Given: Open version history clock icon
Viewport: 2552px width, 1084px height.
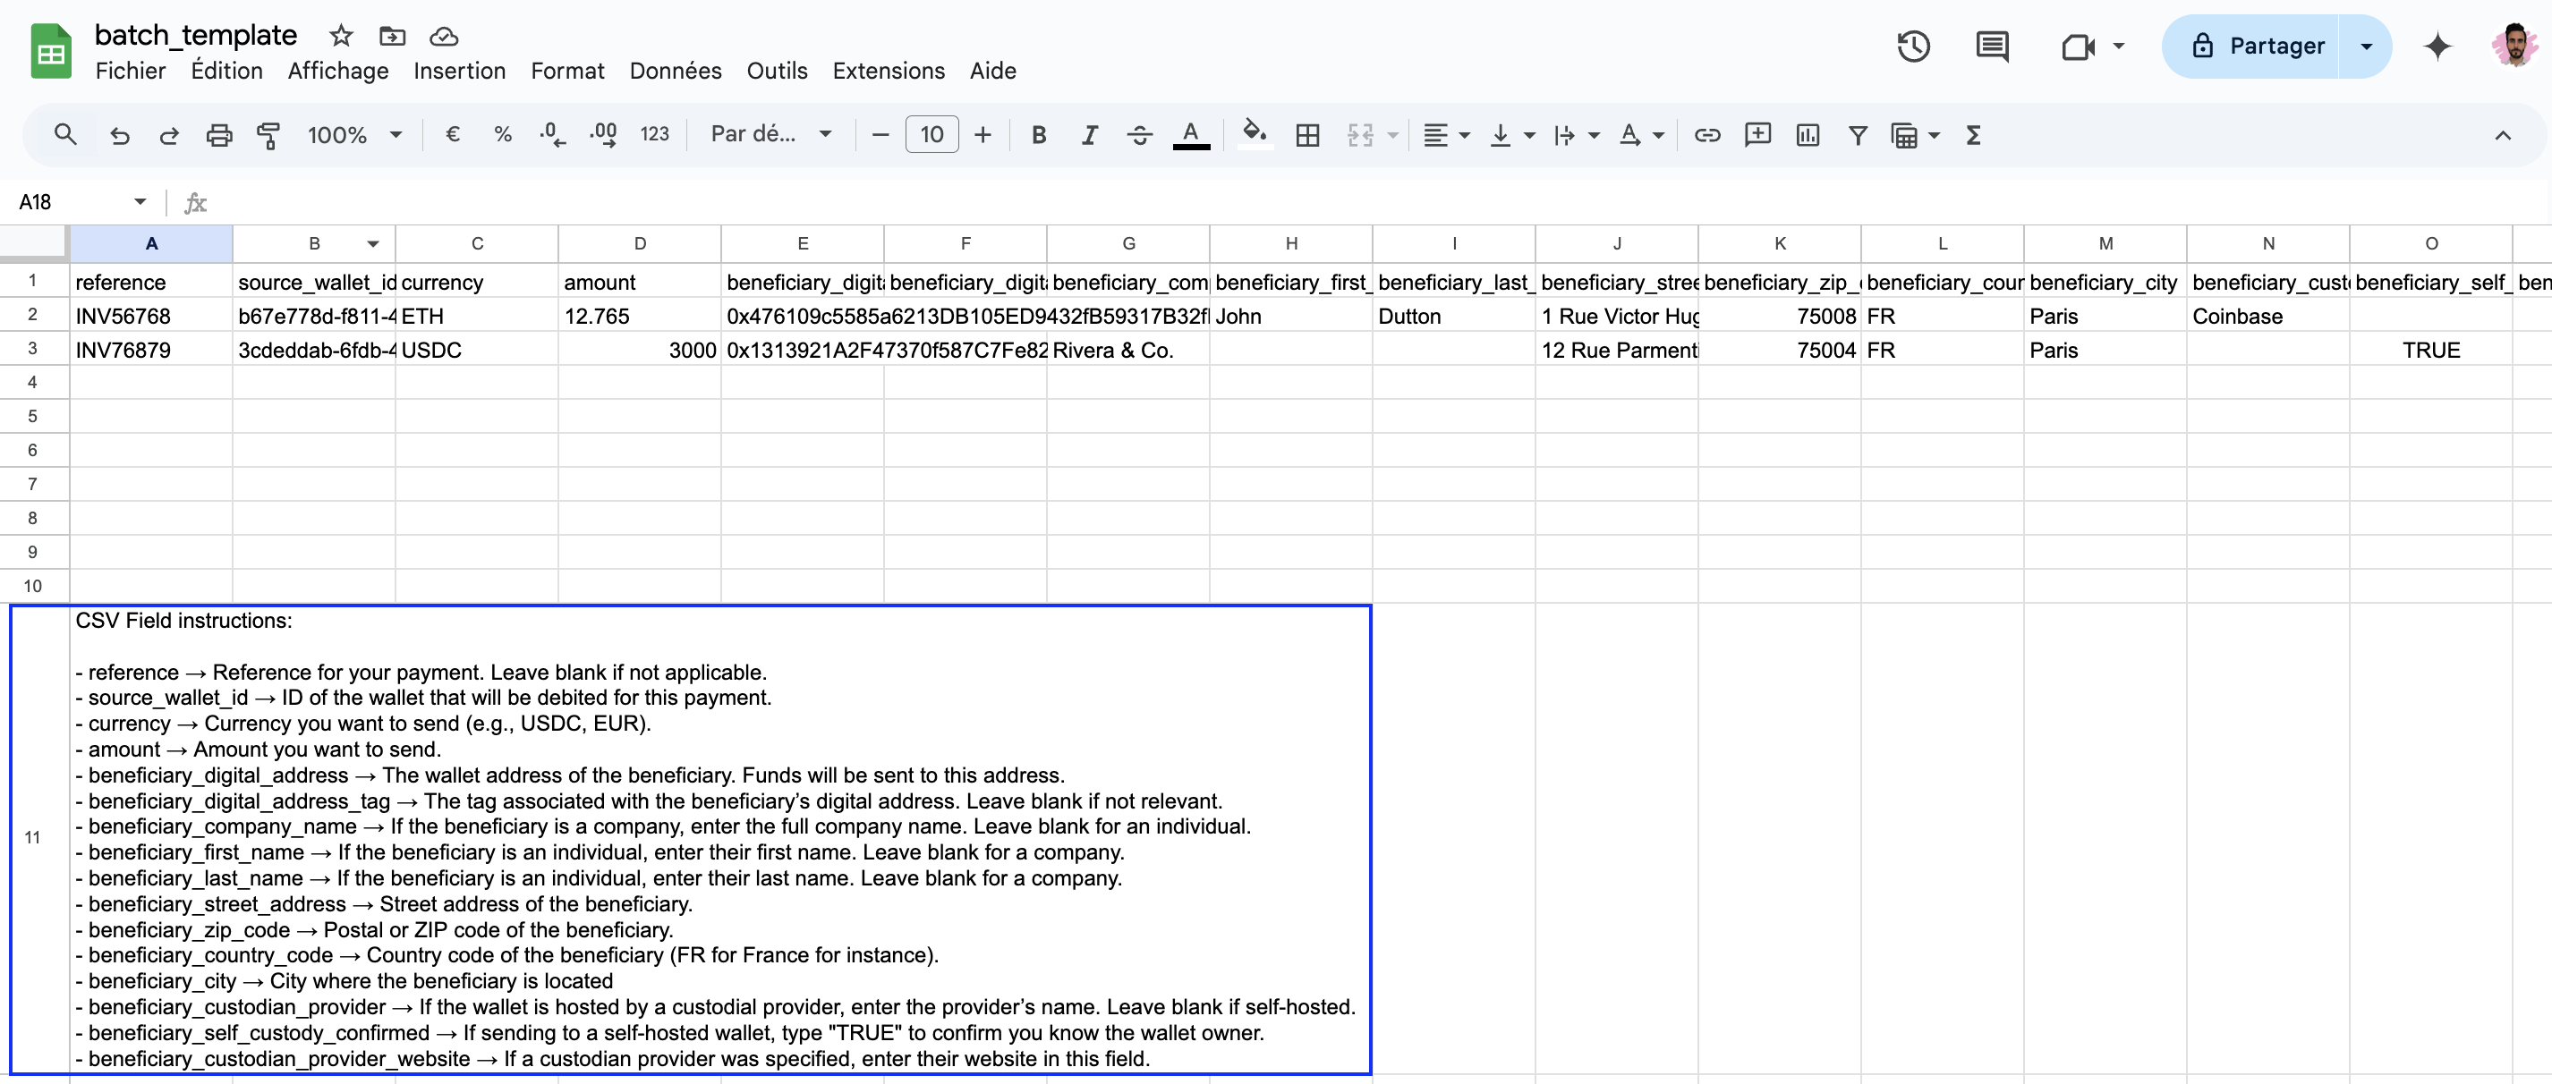Looking at the screenshot, I should click(x=1913, y=47).
